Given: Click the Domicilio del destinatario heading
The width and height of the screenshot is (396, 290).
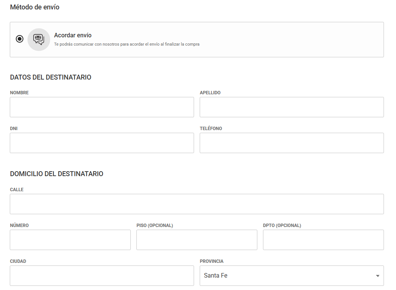Looking at the screenshot, I should pos(57,174).
